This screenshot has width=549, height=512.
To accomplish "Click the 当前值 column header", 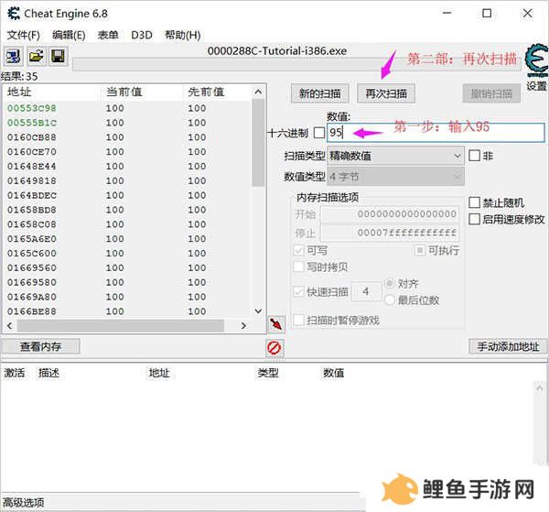I will click(x=124, y=92).
